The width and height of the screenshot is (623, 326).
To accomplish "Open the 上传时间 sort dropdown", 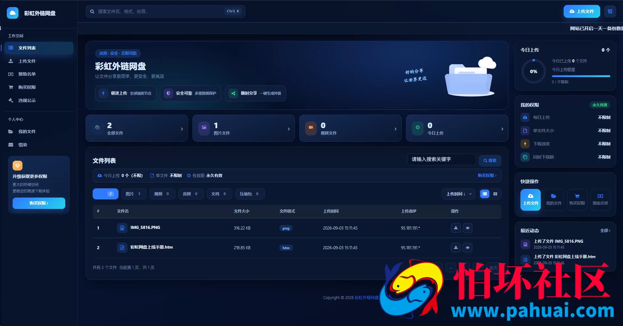I will point(459,194).
